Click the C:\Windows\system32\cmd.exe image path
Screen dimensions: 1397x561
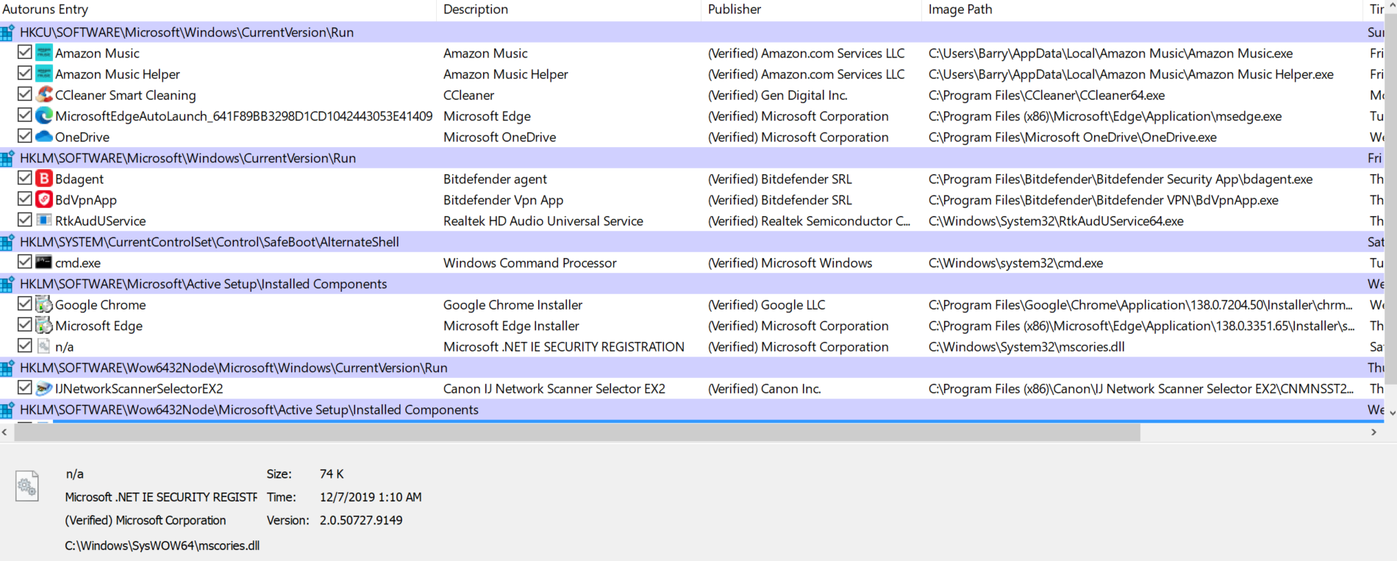1015,262
